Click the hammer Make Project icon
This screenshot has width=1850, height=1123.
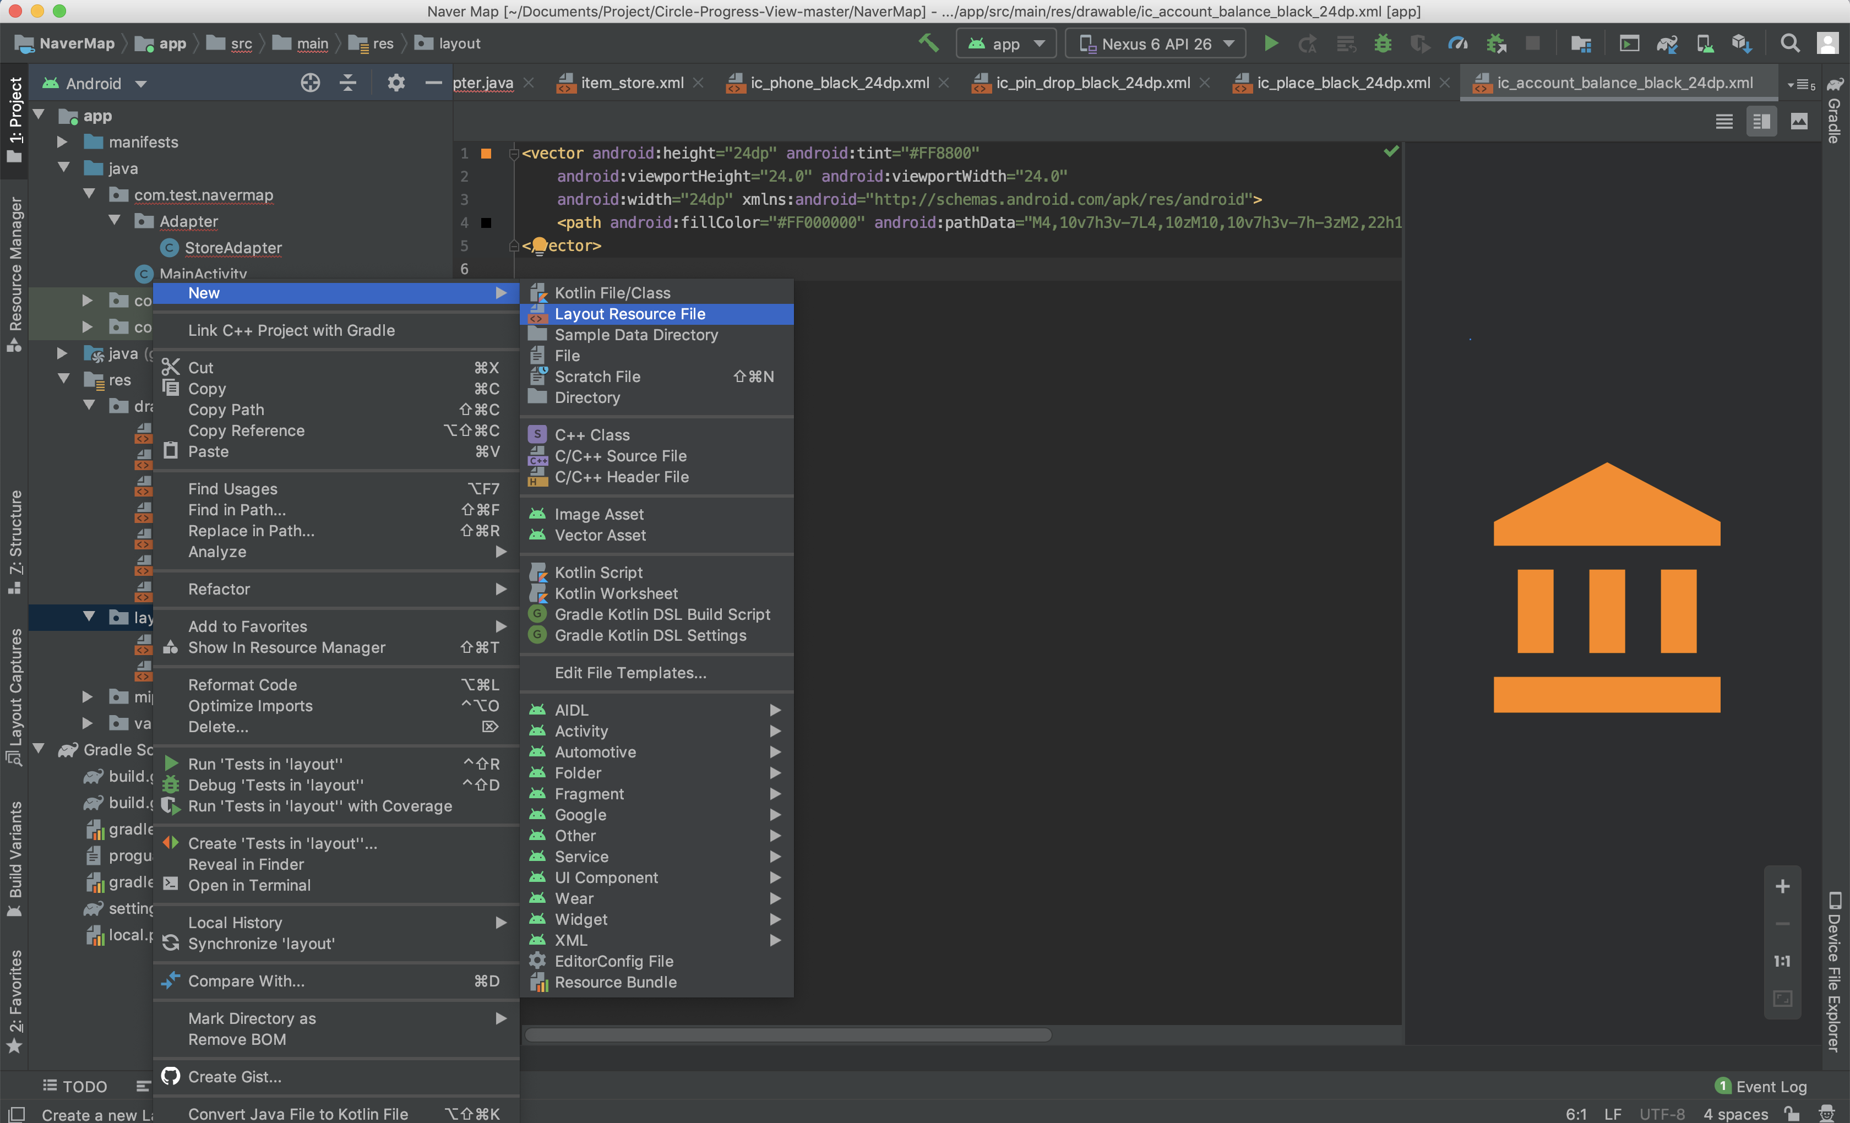point(928,43)
